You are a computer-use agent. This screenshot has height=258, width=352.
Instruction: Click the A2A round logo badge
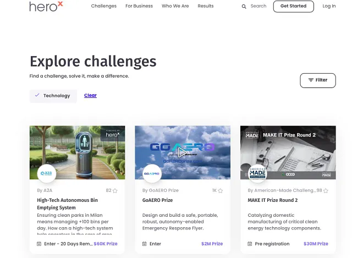tap(46, 173)
